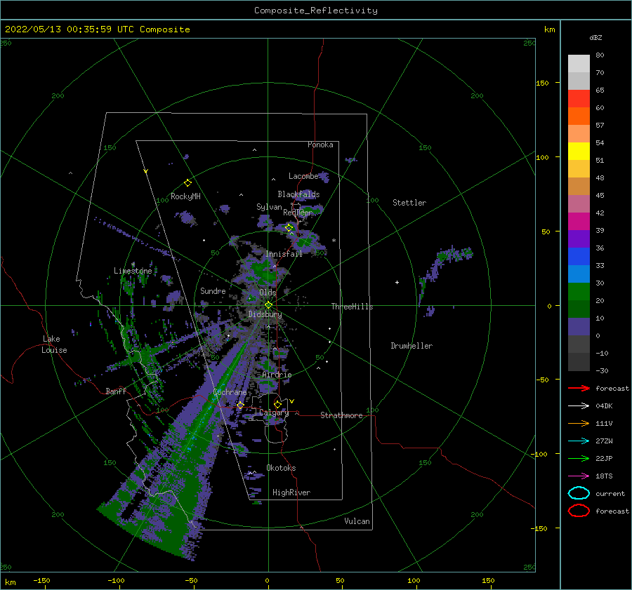Click the Limestone label
Image resolution: width=632 pixels, height=590 pixels.
click(x=133, y=271)
